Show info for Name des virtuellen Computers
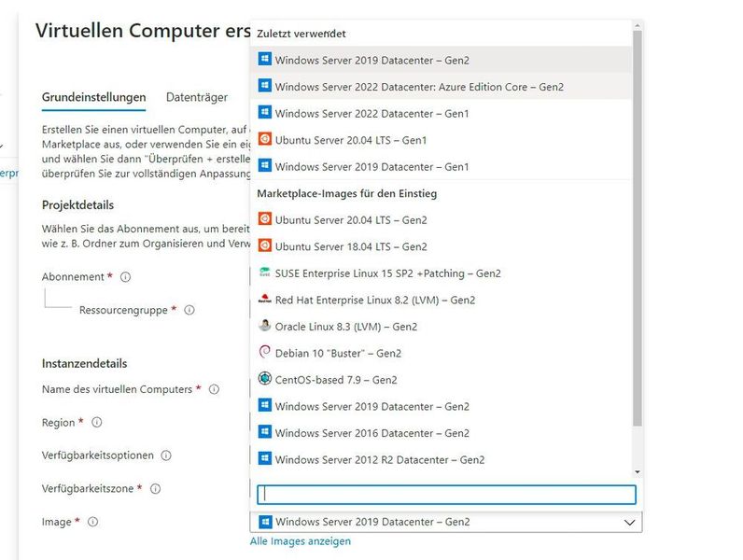 pyautogui.click(x=214, y=389)
